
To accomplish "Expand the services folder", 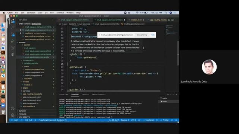I will 27,91.
